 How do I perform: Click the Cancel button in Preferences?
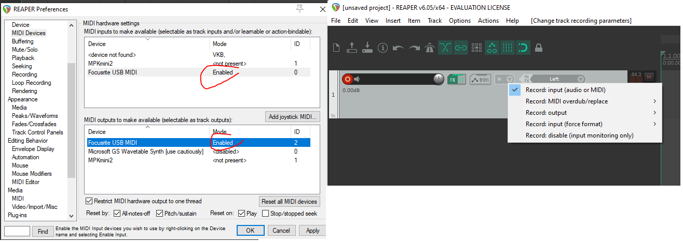click(x=281, y=231)
